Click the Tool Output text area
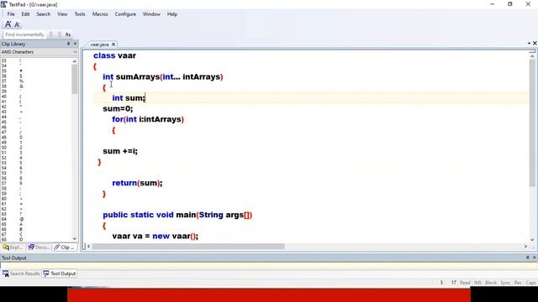This screenshot has width=538, height=302. point(269,265)
